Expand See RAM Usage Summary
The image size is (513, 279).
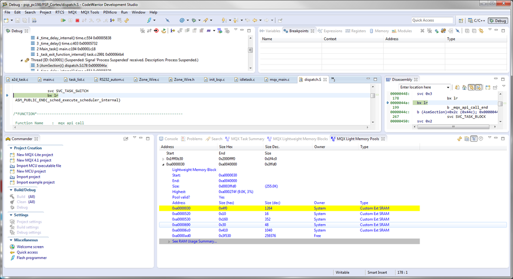(x=169, y=241)
